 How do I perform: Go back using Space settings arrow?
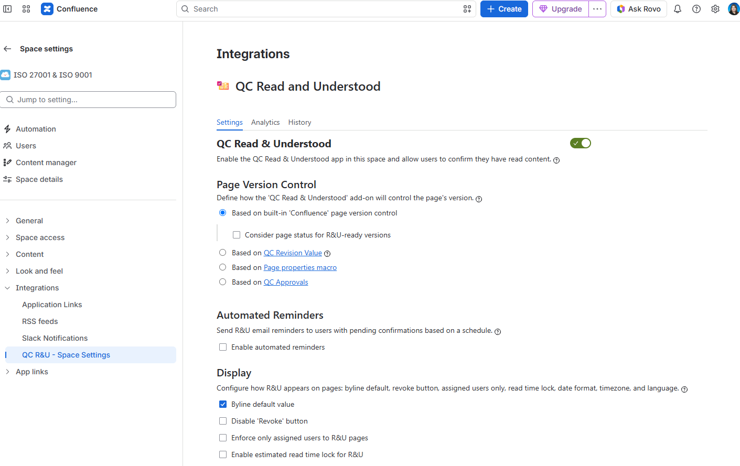point(7,49)
